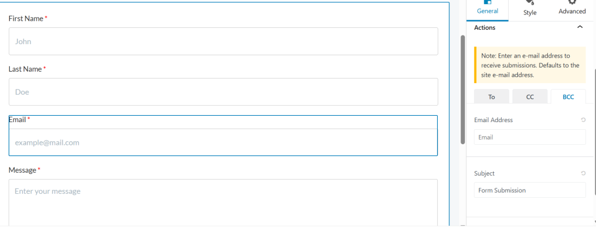Click the BCC Email Address input
Viewport: 596px width, 228px height.
[530, 137]
